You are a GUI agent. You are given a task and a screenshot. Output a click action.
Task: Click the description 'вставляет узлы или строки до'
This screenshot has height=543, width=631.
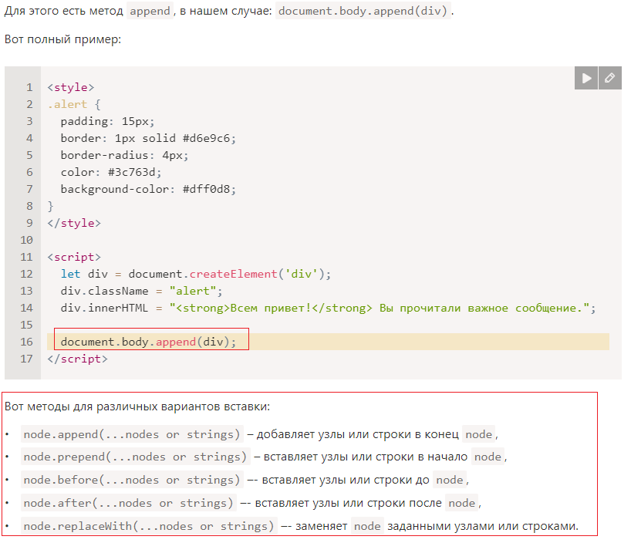coord(346,480)
